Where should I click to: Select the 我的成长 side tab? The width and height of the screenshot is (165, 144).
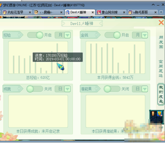(161, 94)
